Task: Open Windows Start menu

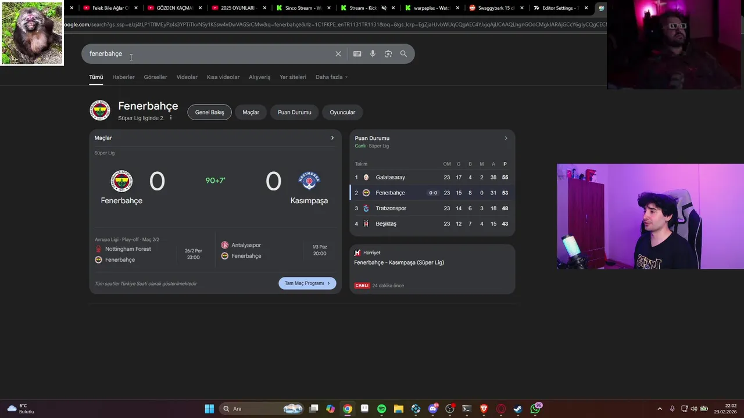Action: pyautogui.click(x=209, y=409)
